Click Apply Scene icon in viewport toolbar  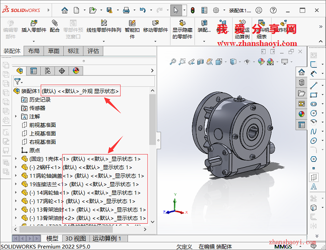pos(270,62)
